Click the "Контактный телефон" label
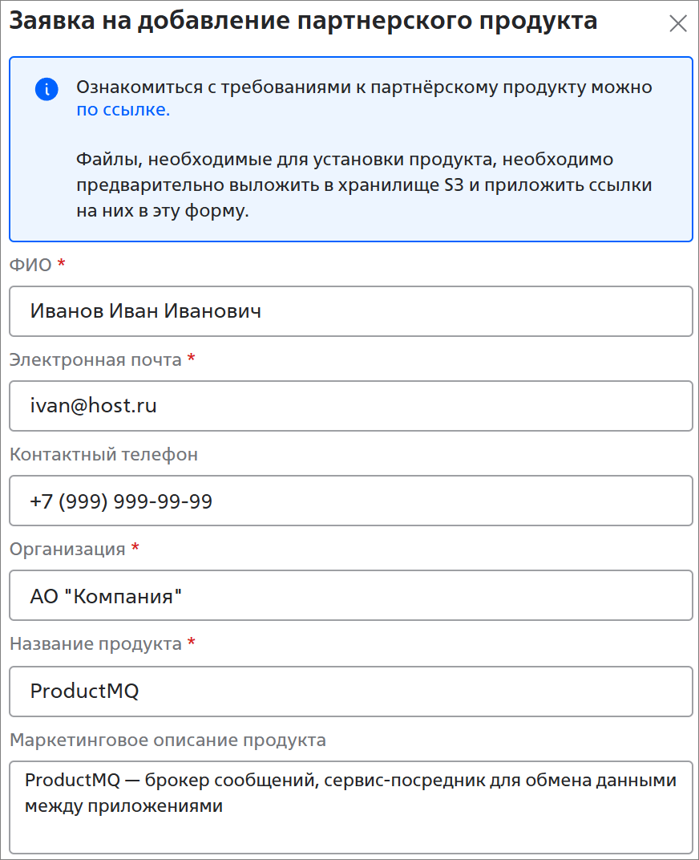The height and width of the screenshot is (860, 699). tap(103, 455)
